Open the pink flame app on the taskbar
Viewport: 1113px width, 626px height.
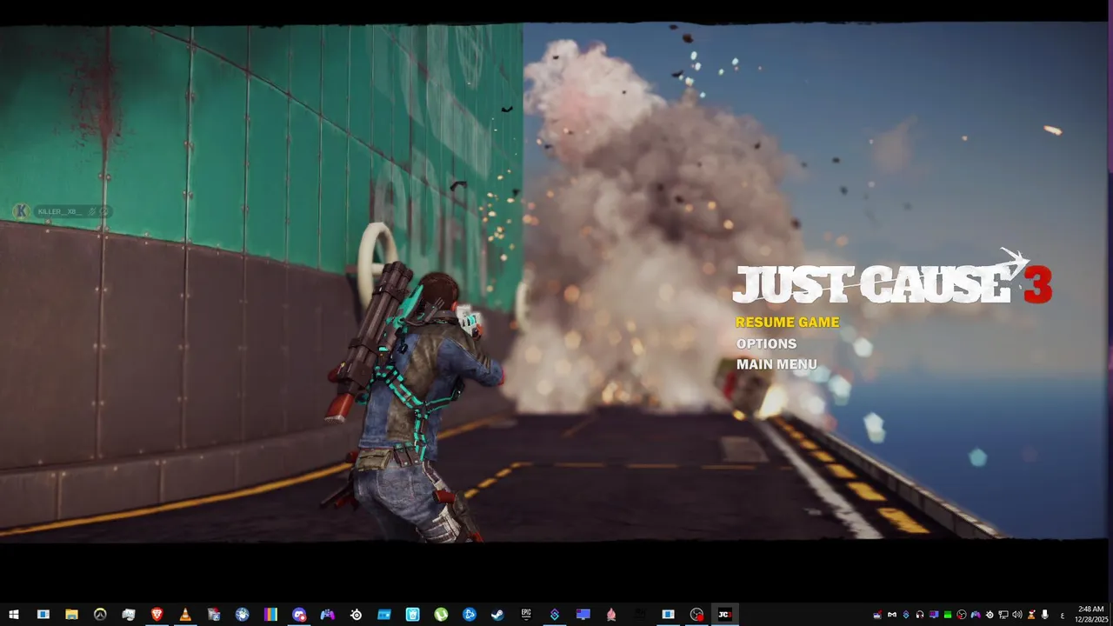[x=611, y=614]
